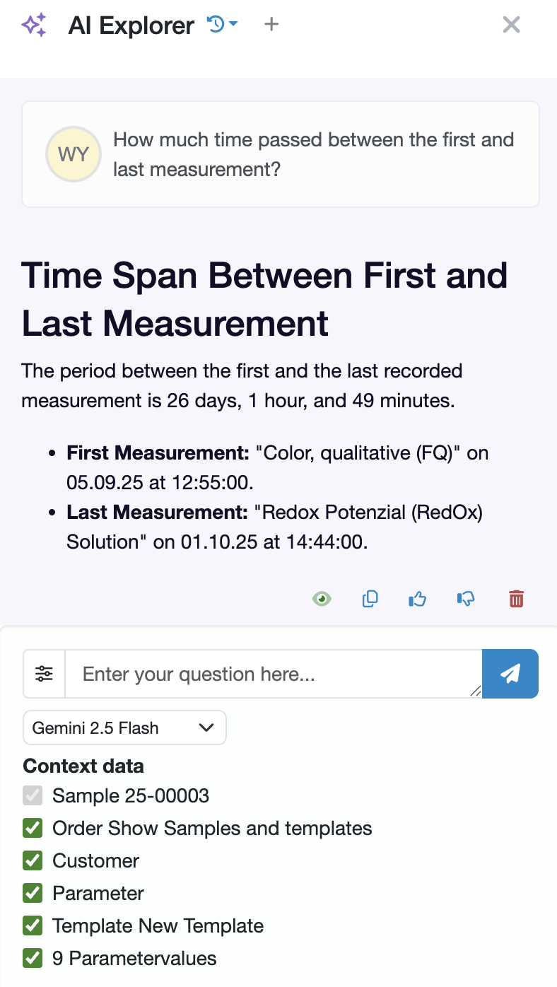Give the answer a thumbs up
This screenshot has height=987, width=557.
click(418, 599)
